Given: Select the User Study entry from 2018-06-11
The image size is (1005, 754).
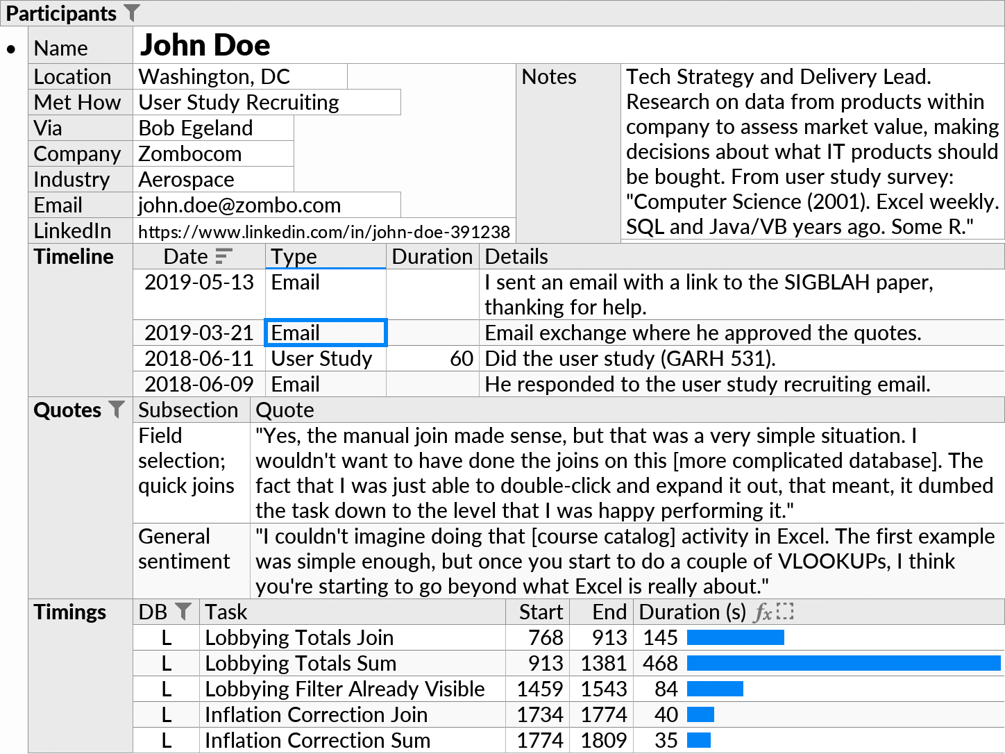Looking at the screenshot, I should (321, 358).
